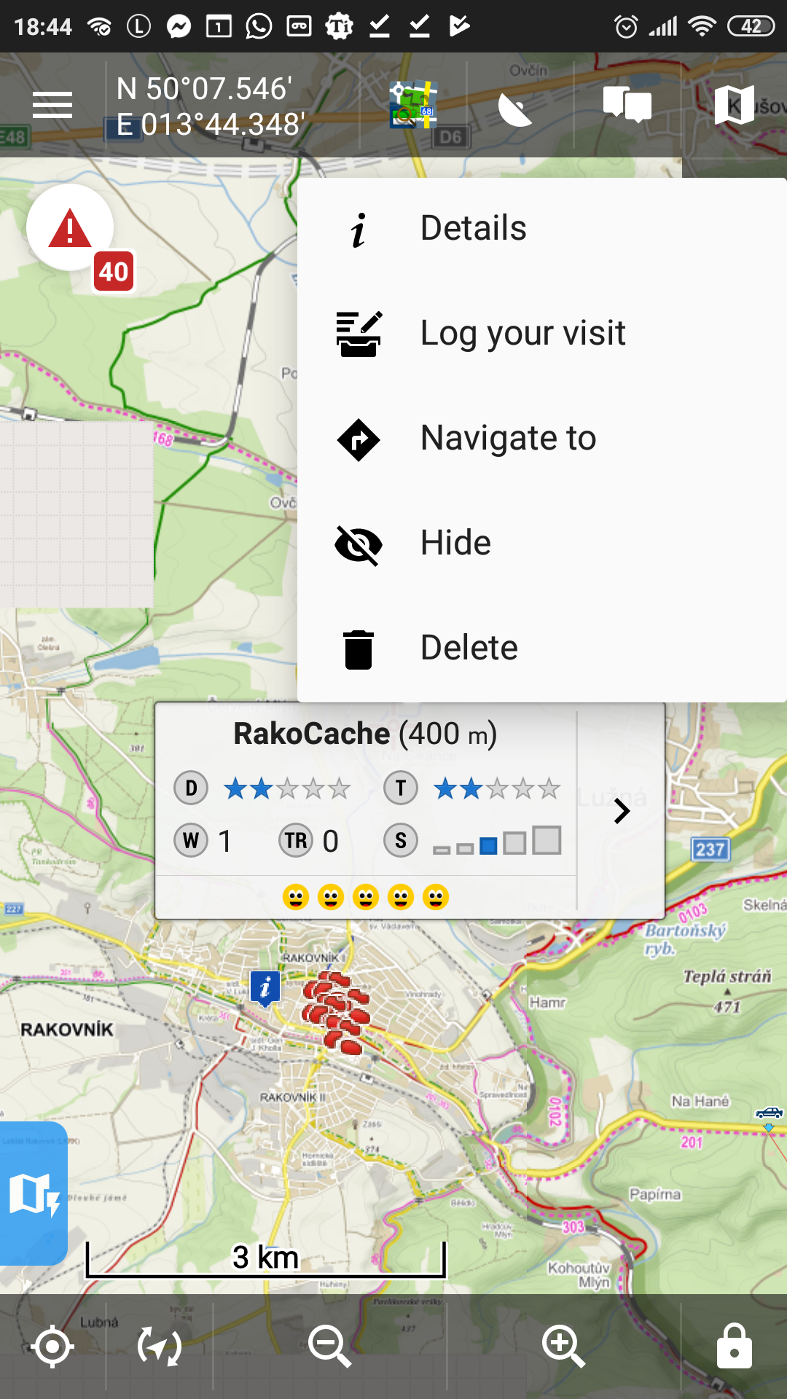Tap Delete to remove the point
The width and height of the screenshot is (787, 1399).
[469, 648]
